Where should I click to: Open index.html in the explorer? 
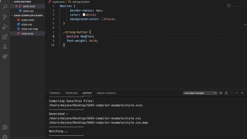(27, 20)
